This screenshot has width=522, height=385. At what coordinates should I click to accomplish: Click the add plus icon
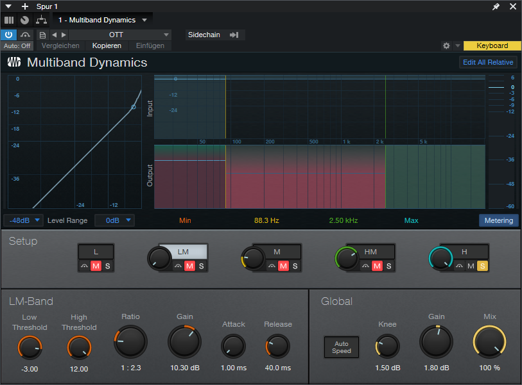click(x=25, y=6)
